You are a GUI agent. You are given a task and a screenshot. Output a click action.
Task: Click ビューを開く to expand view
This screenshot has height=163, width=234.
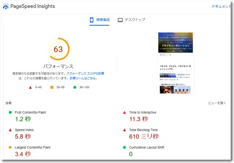coord(217,103)
